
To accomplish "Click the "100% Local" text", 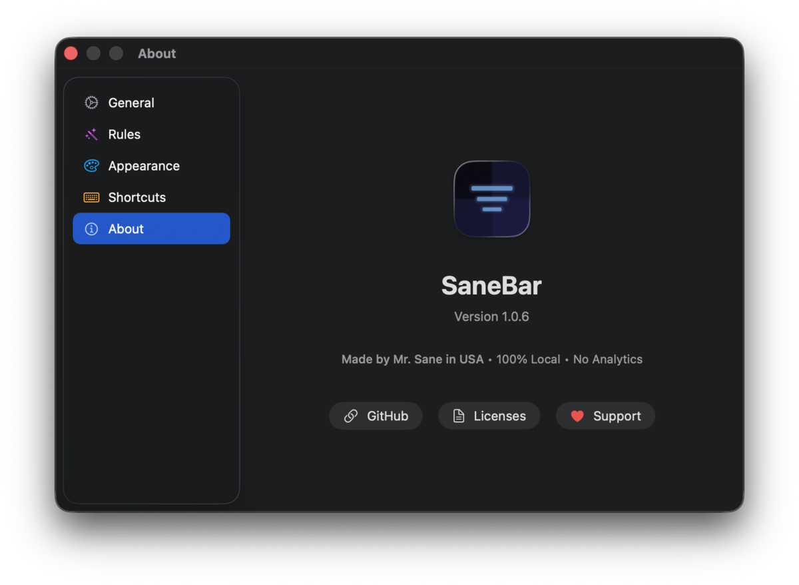I will click(x=528, y=359).
